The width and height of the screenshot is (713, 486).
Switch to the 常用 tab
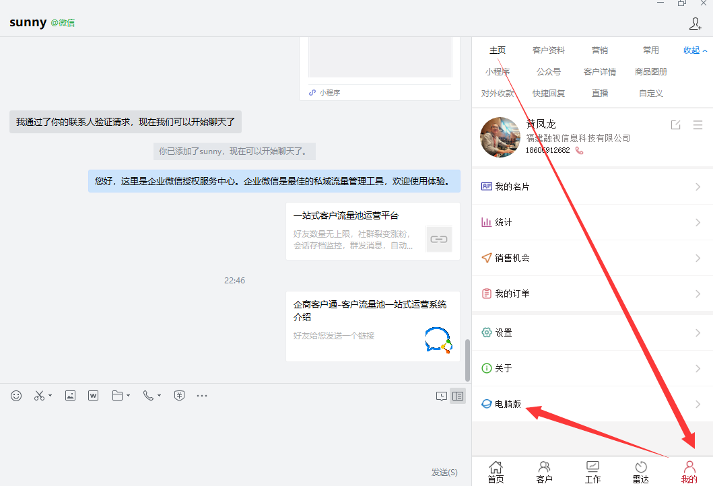[650, 50]
